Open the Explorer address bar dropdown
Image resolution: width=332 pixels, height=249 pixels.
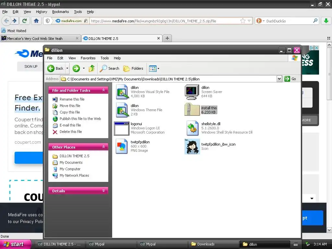pos(279,79)
